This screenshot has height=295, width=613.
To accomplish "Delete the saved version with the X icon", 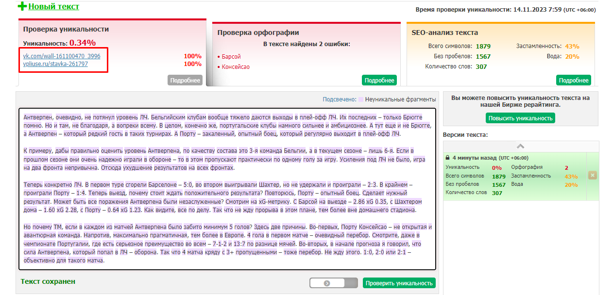I will (x=592, y=175).
